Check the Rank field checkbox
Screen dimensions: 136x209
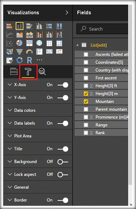click(86, 133)
